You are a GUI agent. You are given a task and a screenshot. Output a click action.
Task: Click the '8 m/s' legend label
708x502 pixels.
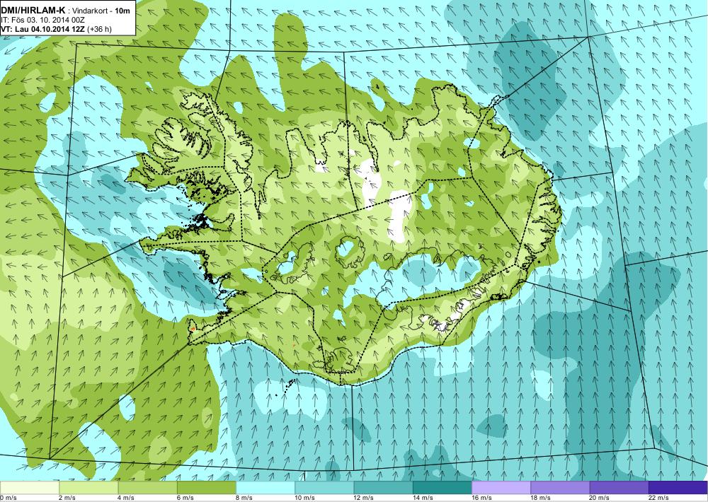coord(244,498)
